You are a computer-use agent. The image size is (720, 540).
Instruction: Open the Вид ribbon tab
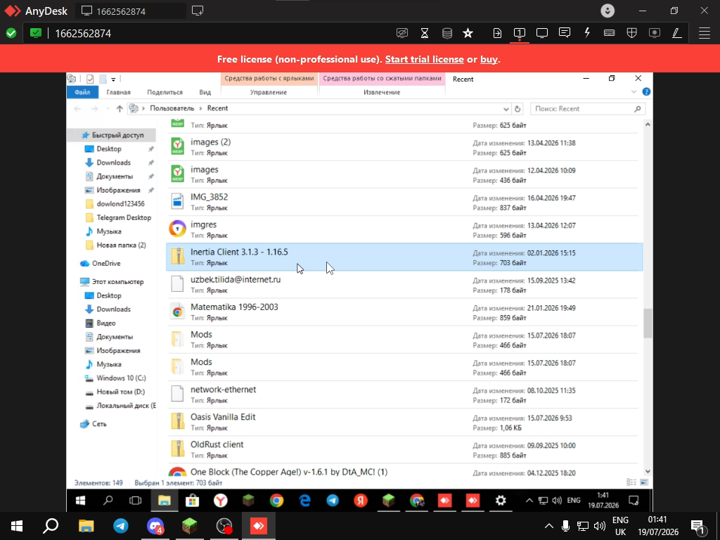point(205,92)
